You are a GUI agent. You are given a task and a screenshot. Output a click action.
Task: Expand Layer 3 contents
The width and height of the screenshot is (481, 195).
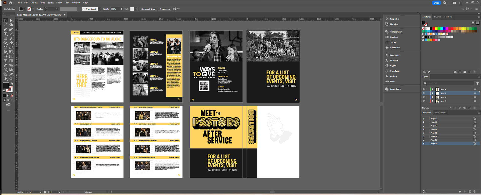coord(432,93)
